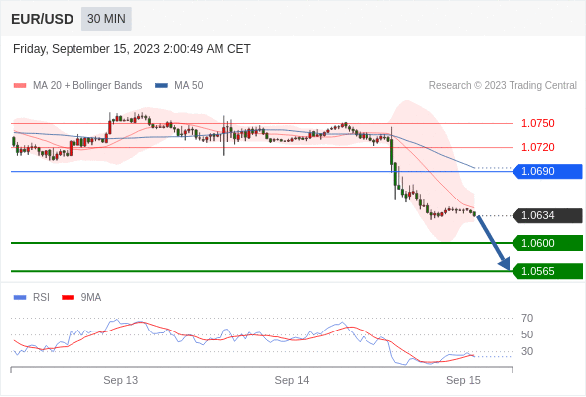Click the chart date and time text
586x397 pixels.
132,49
